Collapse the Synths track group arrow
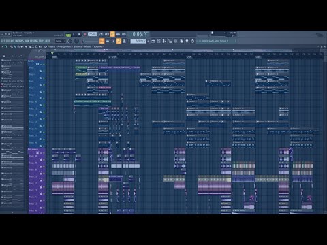The image size is (327, 245). coord(41,65)
